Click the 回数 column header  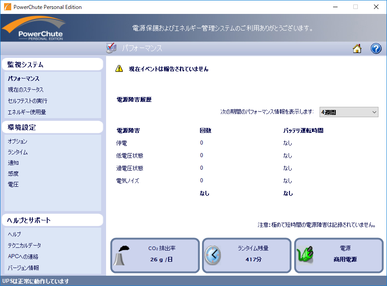205,130
